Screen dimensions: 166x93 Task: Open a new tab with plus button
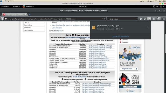click(30, 15)
